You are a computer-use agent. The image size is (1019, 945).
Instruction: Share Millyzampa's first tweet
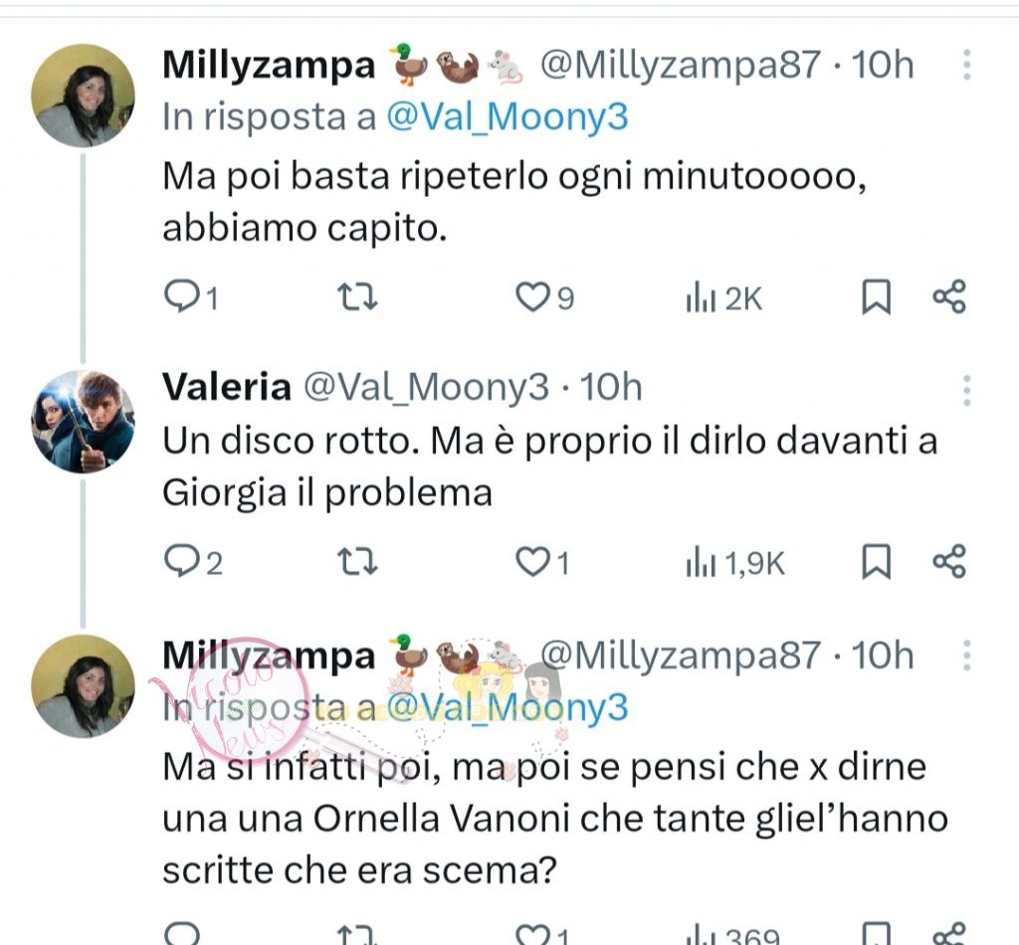tap(948, 297)
